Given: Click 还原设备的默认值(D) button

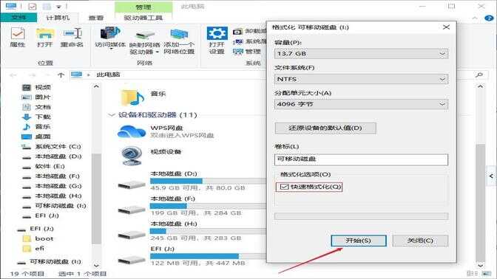Looking at the screenshot, I should tap(325, 128).
